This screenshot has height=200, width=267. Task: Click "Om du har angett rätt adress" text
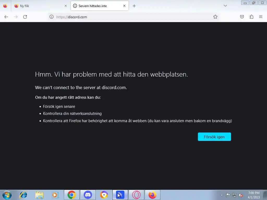click(x=68, y=97)
